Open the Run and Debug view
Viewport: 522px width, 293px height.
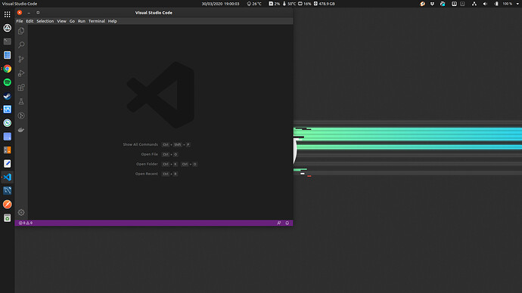(21, 73)
